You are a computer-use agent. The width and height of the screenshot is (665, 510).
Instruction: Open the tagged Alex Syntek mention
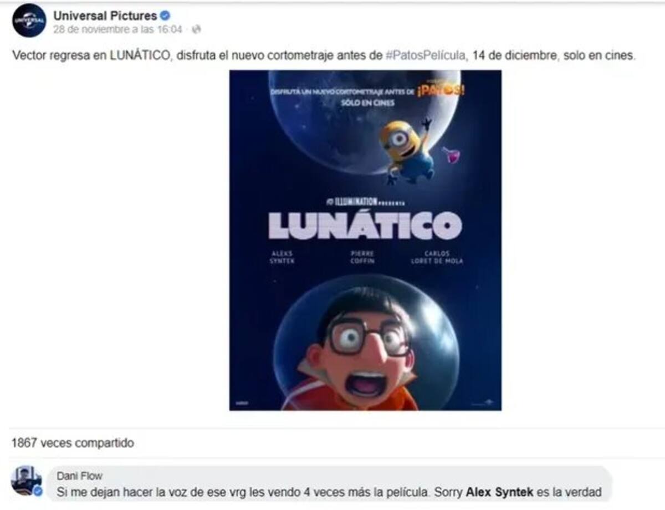[x=499, y=491]
